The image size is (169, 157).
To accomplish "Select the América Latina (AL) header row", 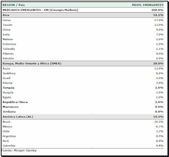I will pos(83,116).
